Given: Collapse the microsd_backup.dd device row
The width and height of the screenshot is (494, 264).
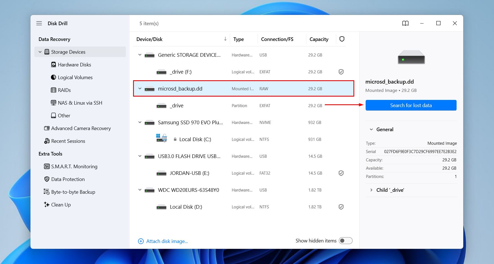Looking at the screenshot, I should pos(140,89).
